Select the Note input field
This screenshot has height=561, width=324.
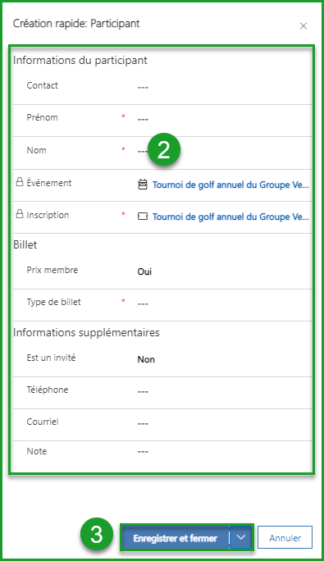[x=222, y=452]
